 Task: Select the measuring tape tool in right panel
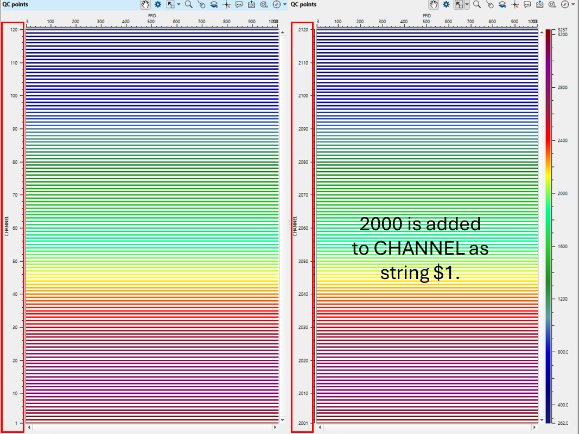click(x=552, y=4)
